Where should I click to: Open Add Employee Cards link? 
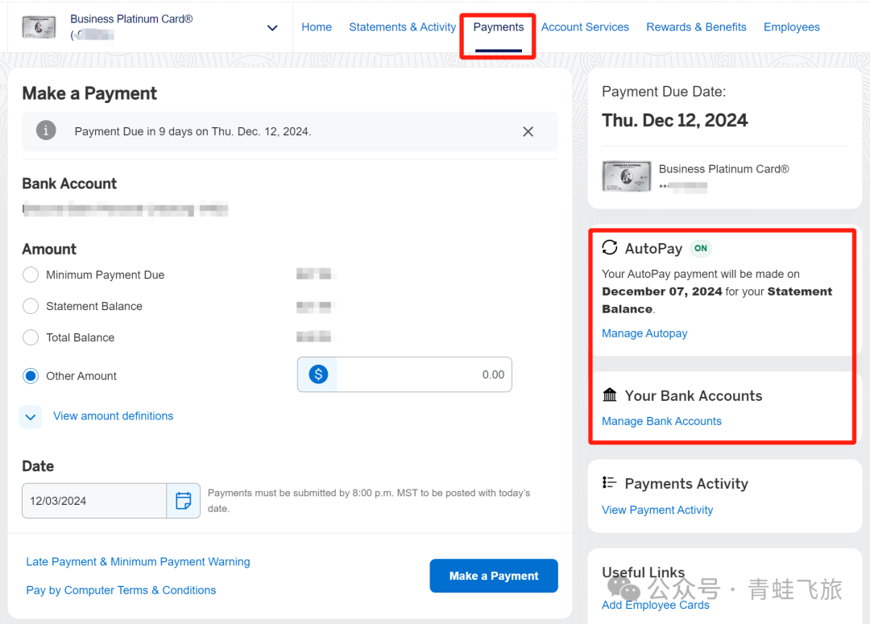pyautogui.click(x=655, y=605)
